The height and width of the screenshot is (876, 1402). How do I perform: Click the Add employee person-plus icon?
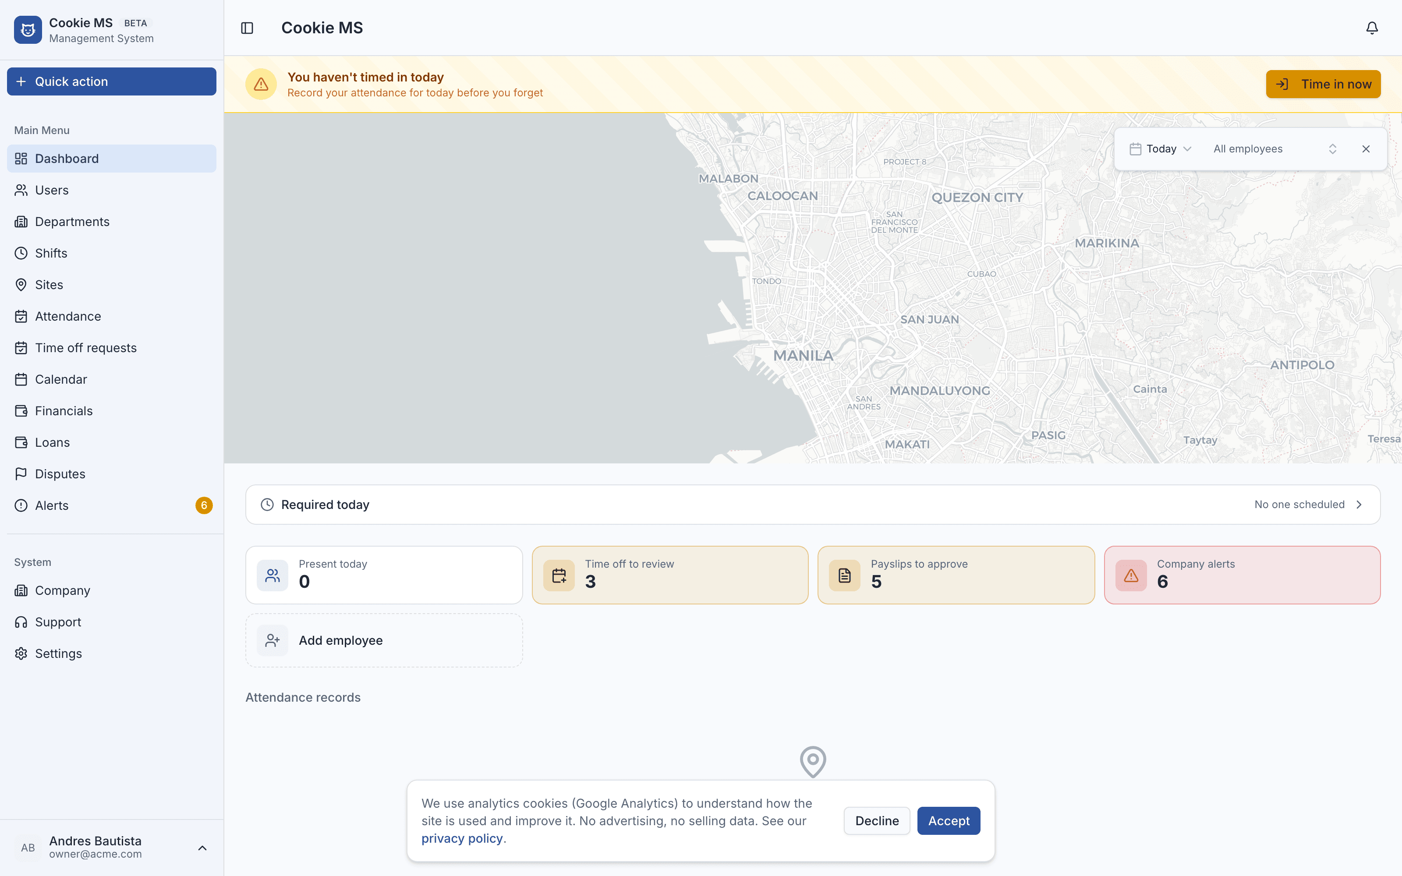click(273, 640)
